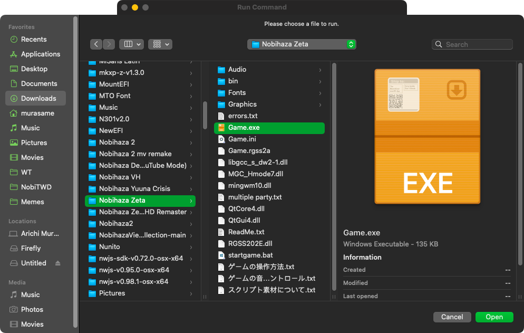Select the murasame home folder icon
The height and width of the screenshot is (333, 524).
(x=14, y=113)
